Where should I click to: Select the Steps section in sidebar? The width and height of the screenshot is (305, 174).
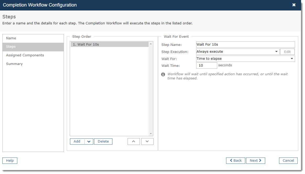click(33, 47)
